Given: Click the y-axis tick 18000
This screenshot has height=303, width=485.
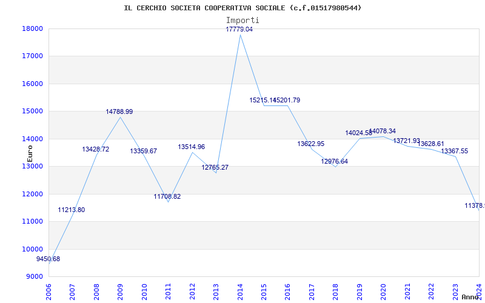Looking at the screenshot, I should 32,28.
